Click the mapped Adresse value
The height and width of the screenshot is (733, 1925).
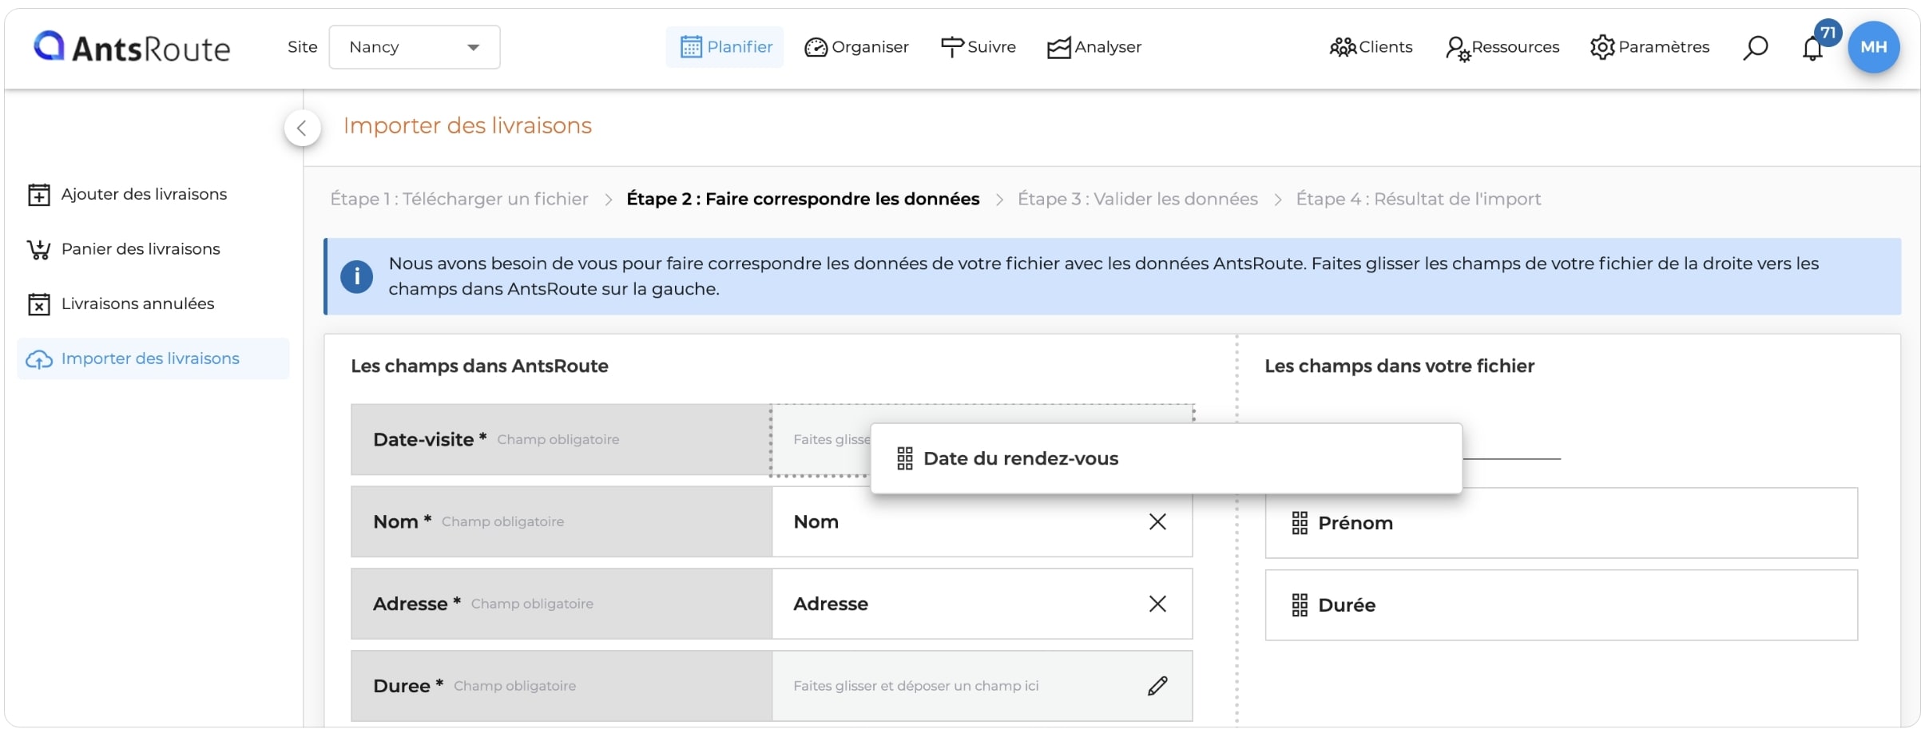tap(831, 604)
